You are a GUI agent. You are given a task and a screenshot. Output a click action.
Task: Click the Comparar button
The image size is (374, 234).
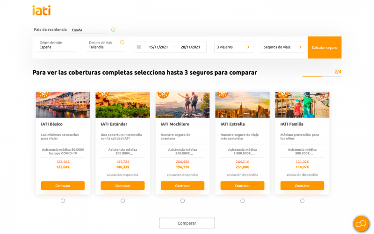(187, 223)
